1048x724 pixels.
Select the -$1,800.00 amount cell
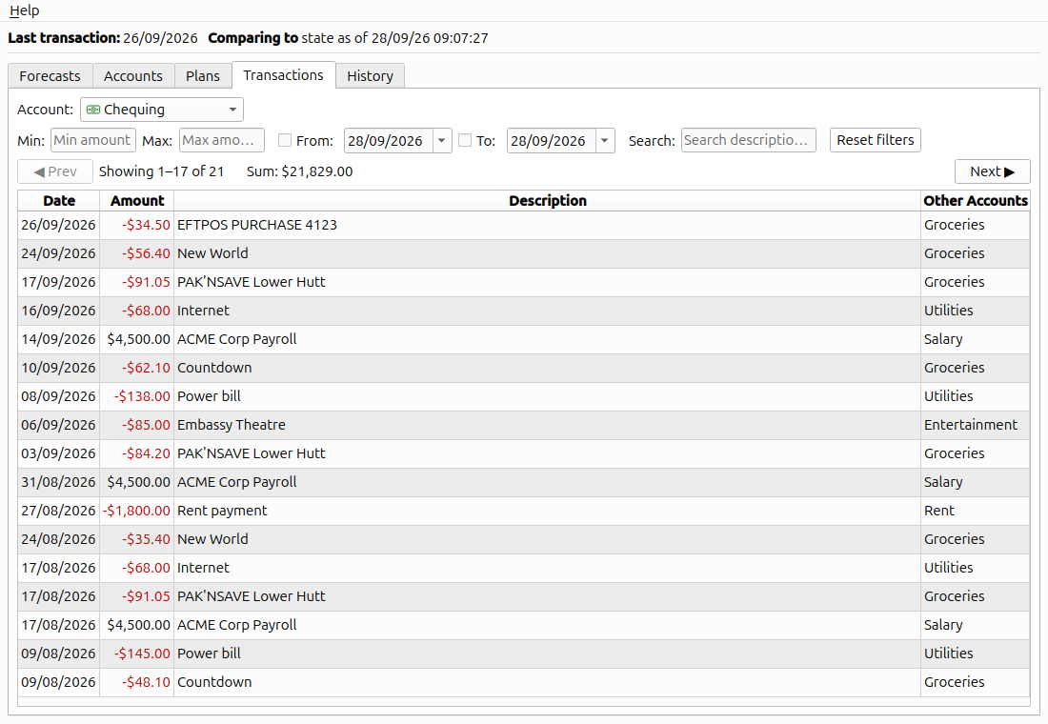point(137,511)
